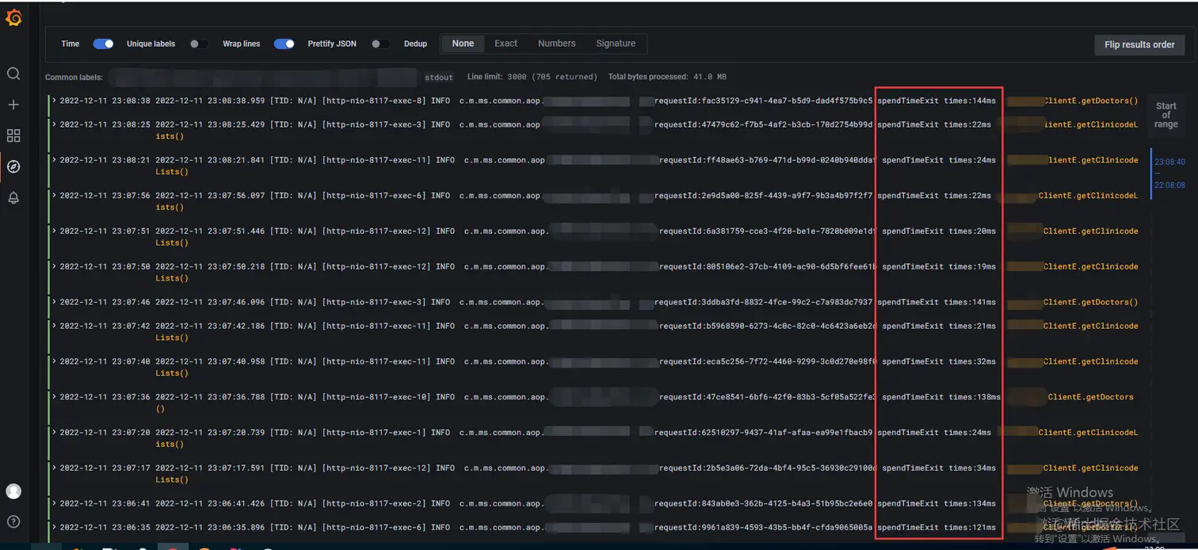1198x550 pixels.
Task: Open the Create plus icon
Action: [13, 105]
